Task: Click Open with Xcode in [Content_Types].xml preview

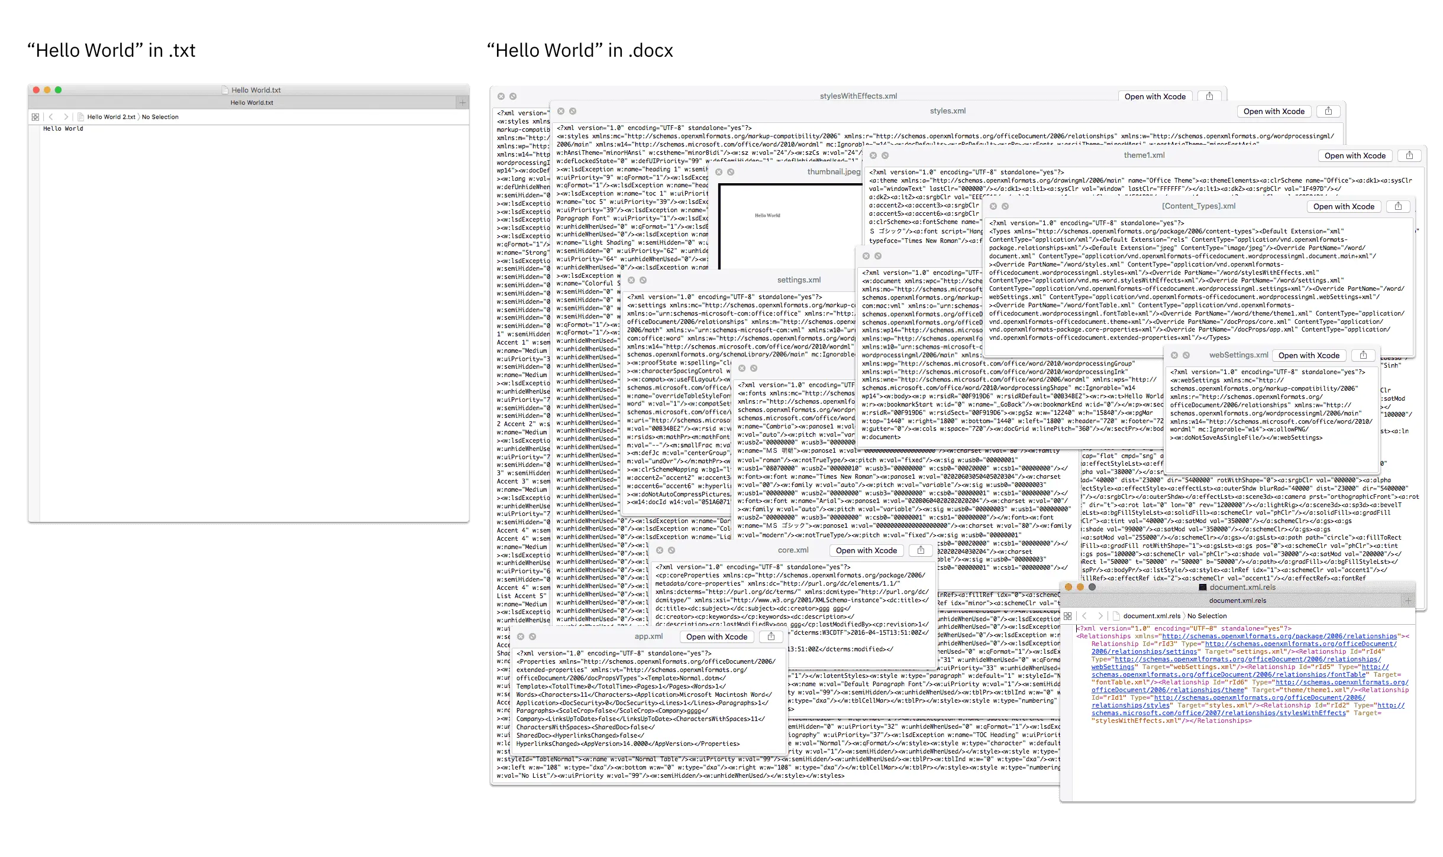Action: pyautogui.click(x=1343, y=206)
